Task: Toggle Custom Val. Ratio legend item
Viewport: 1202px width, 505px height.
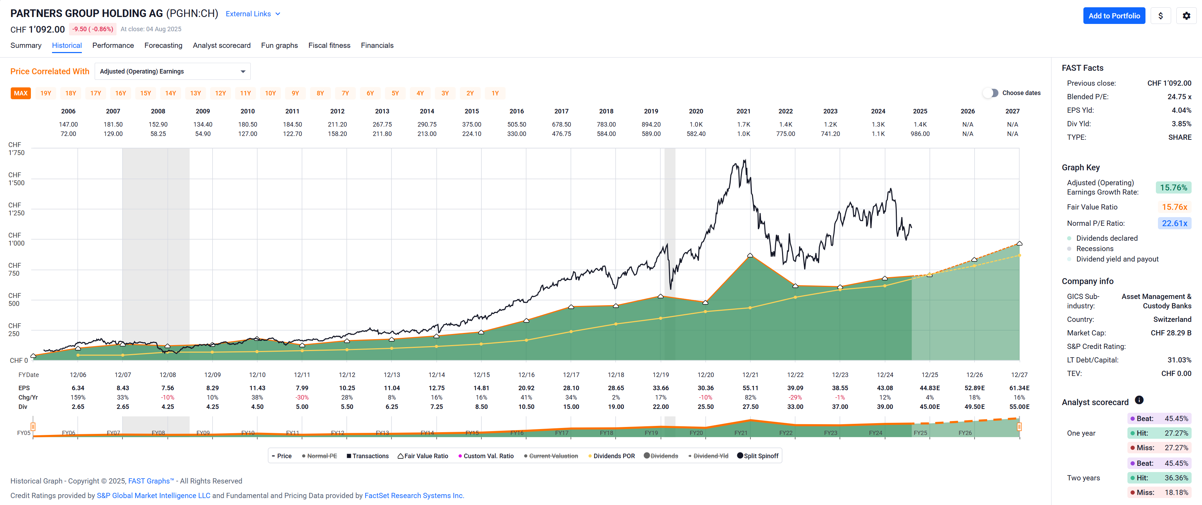Action: coord(486,456)
